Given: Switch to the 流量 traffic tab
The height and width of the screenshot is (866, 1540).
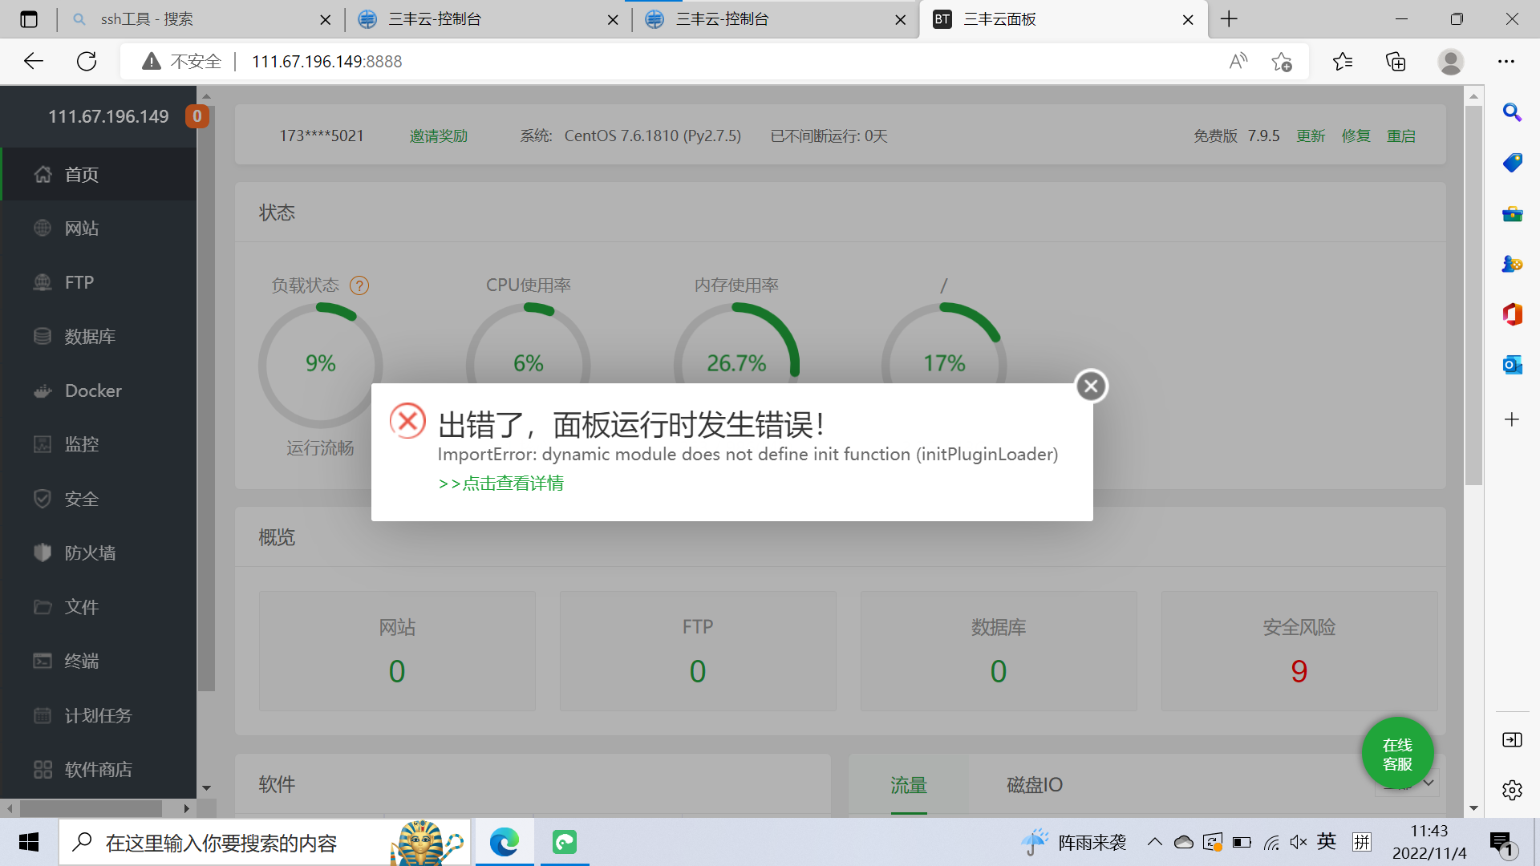Looking at the screenshot, I should [909, 785].
